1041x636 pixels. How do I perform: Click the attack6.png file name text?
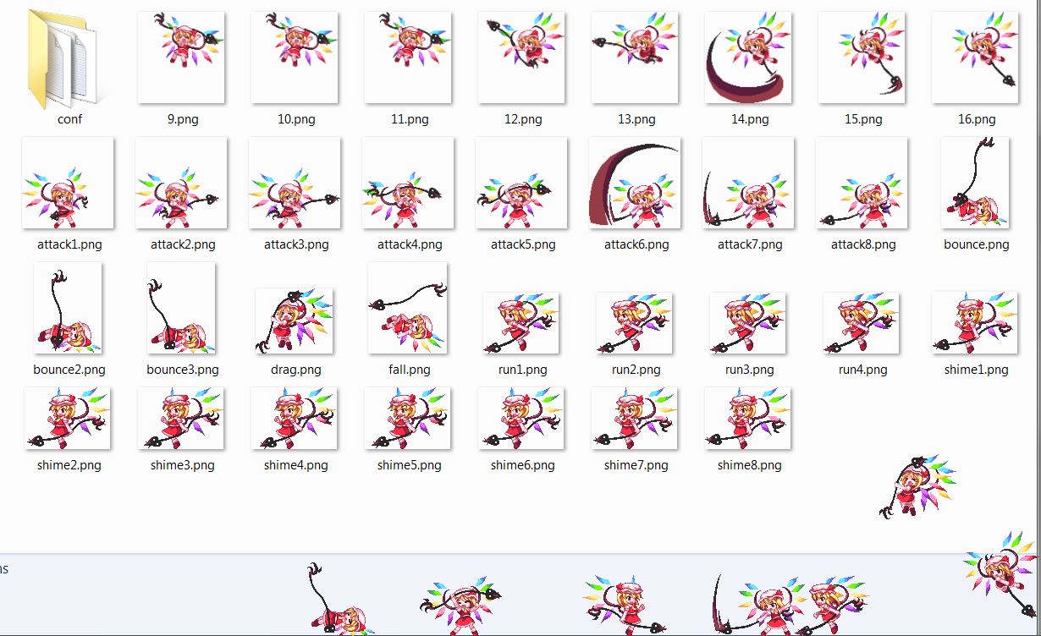[x=636, y=244]
